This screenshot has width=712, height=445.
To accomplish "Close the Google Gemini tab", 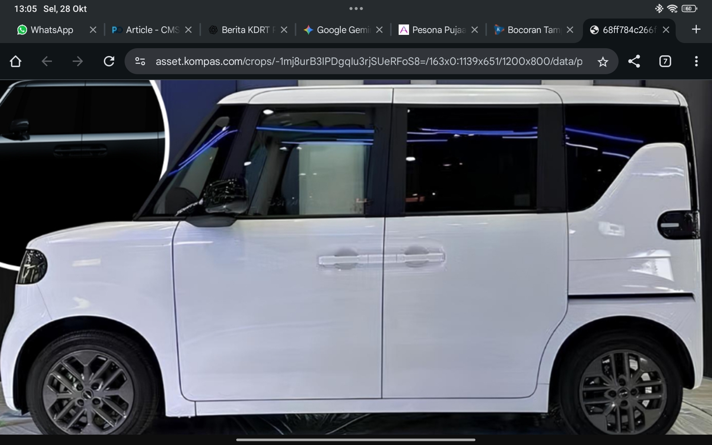I will tap(379, 30).
